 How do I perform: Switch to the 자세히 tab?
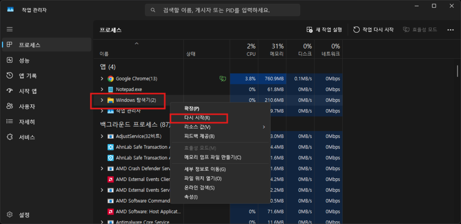tap(47, 122)
